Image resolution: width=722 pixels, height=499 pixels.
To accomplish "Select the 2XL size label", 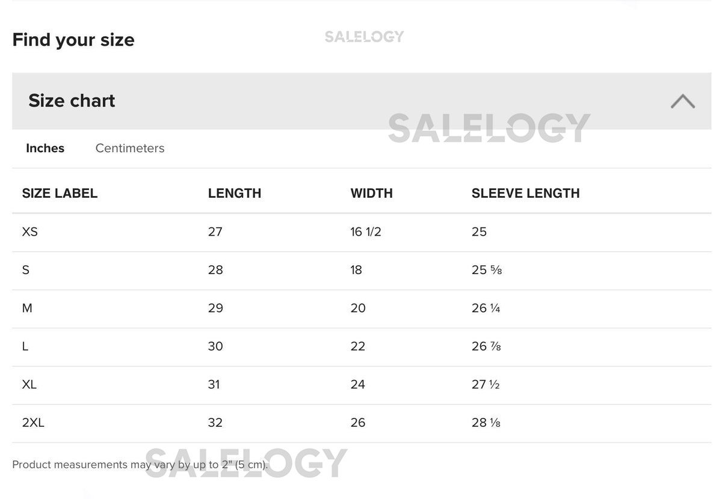I will tap(33, 423).
